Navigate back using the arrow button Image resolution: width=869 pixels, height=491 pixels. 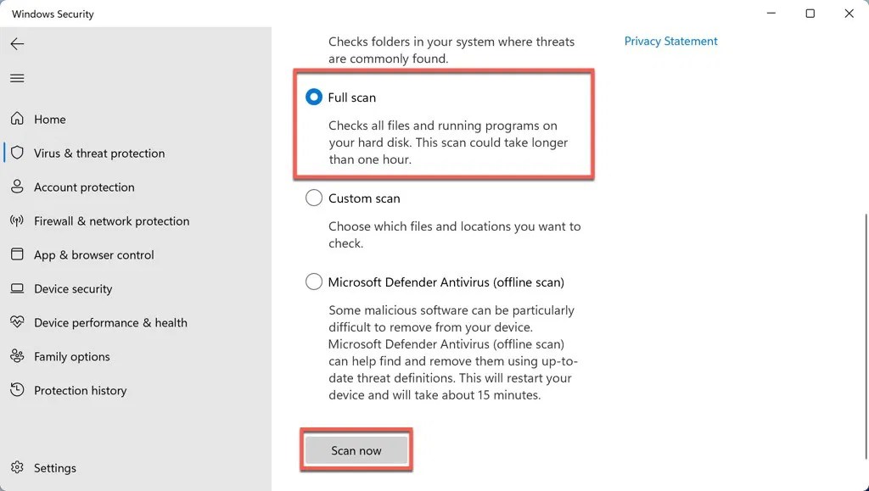(17, 44)
